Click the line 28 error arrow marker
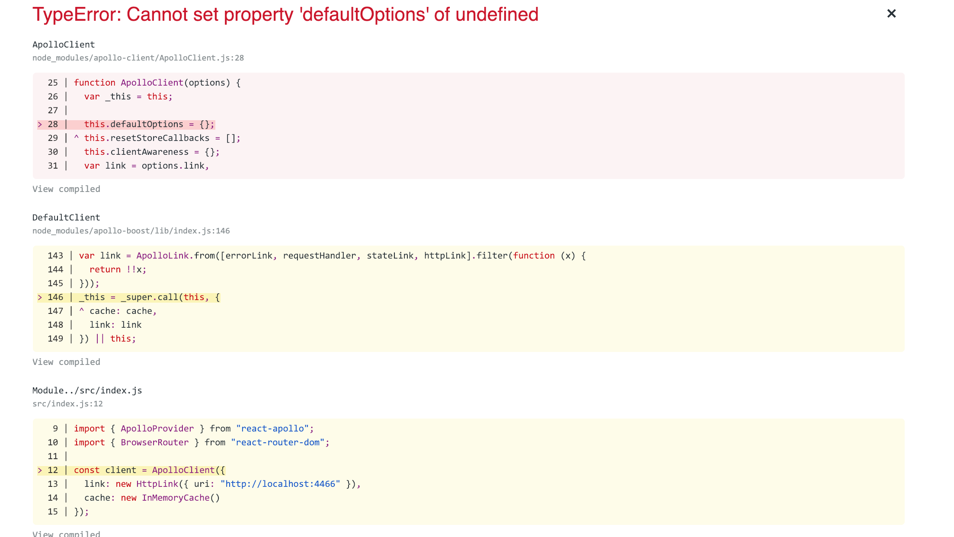Screen dimensions: 954x537 click(40, 125)
